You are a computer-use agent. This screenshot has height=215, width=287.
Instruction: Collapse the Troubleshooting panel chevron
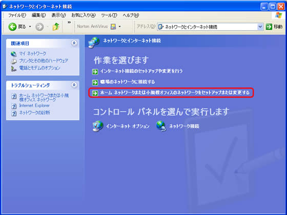(74, 85)
